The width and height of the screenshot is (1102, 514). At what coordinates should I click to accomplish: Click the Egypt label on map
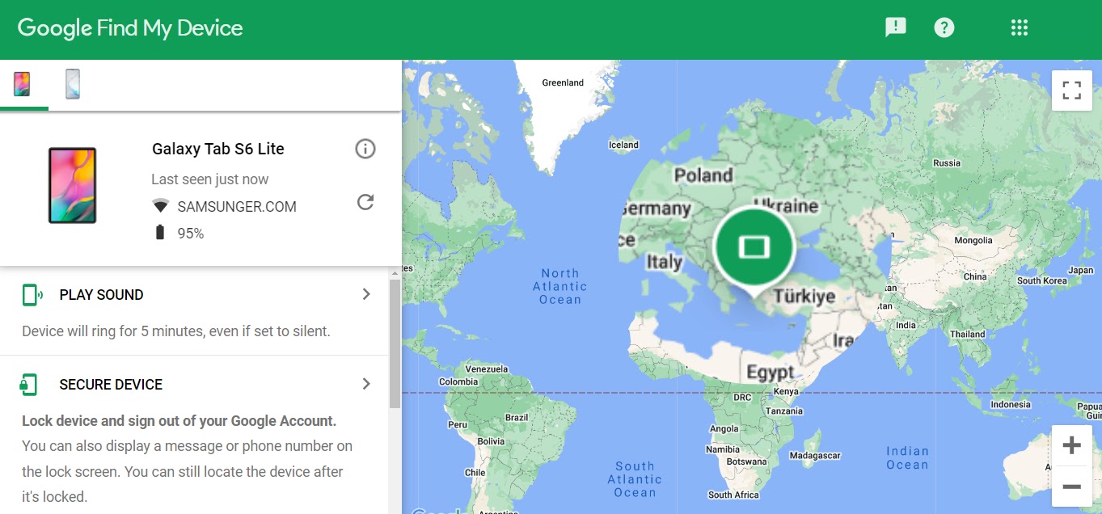pos(770,373)
